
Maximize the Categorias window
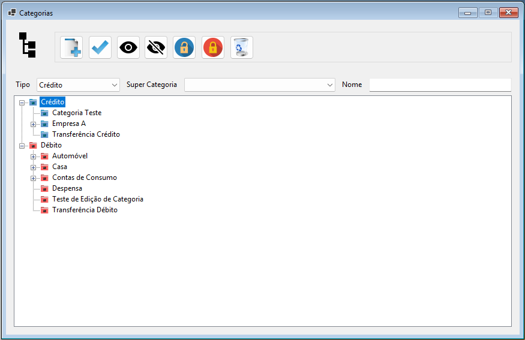(x=488, y=13)
